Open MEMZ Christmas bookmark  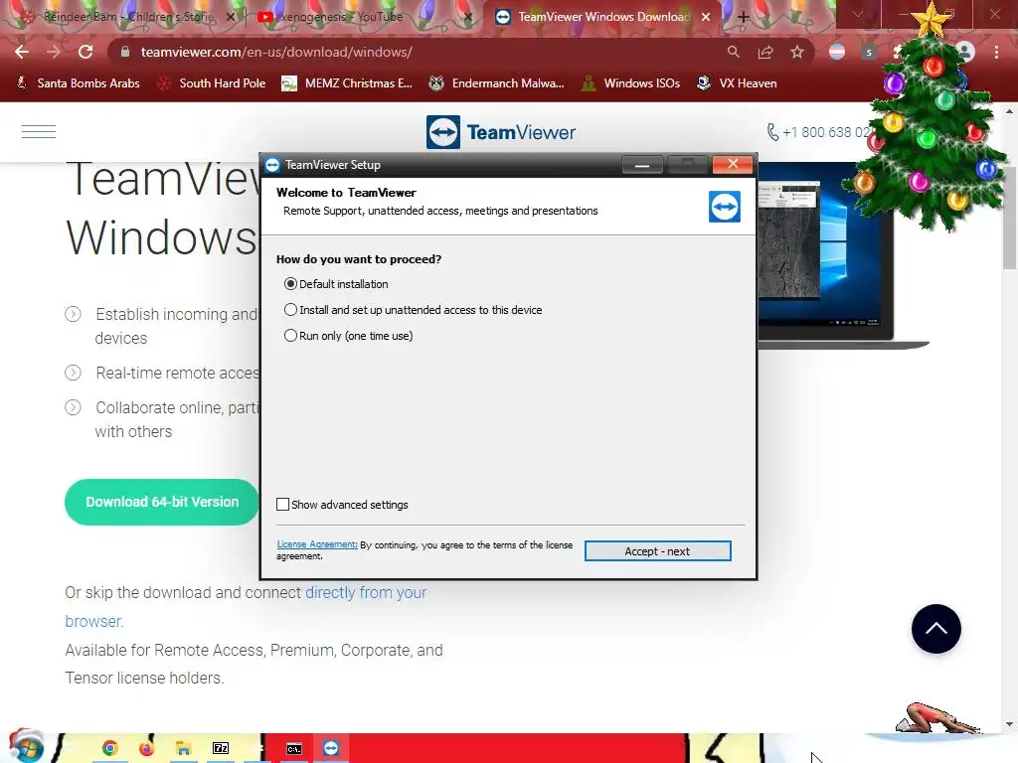pos(347,83)
